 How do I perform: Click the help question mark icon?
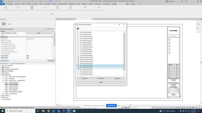[186, 1]
